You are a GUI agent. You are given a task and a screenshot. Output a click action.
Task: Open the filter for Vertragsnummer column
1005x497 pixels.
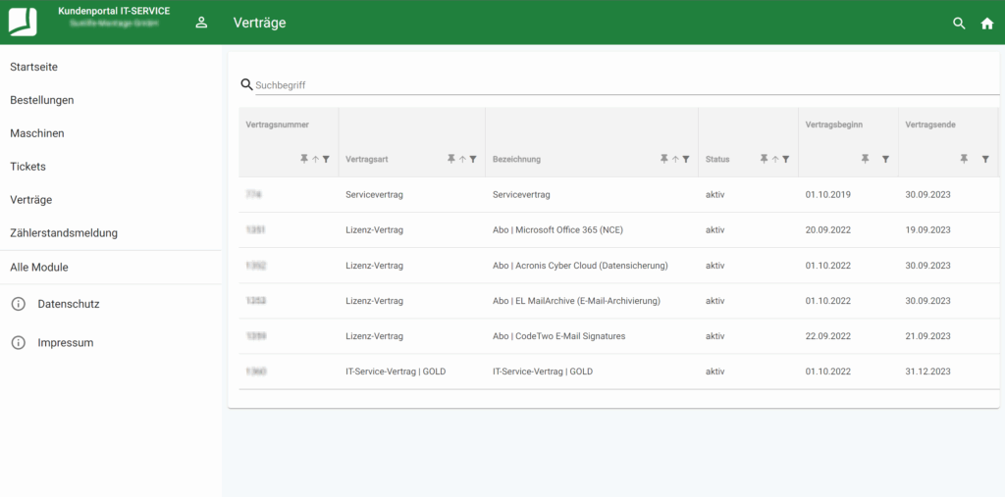click(327, 159)
